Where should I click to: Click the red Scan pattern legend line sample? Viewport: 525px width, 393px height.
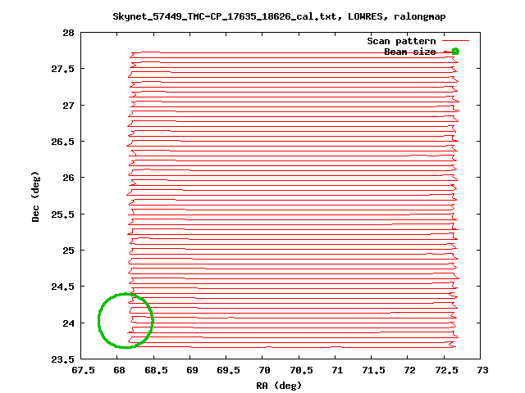[456, 41]
